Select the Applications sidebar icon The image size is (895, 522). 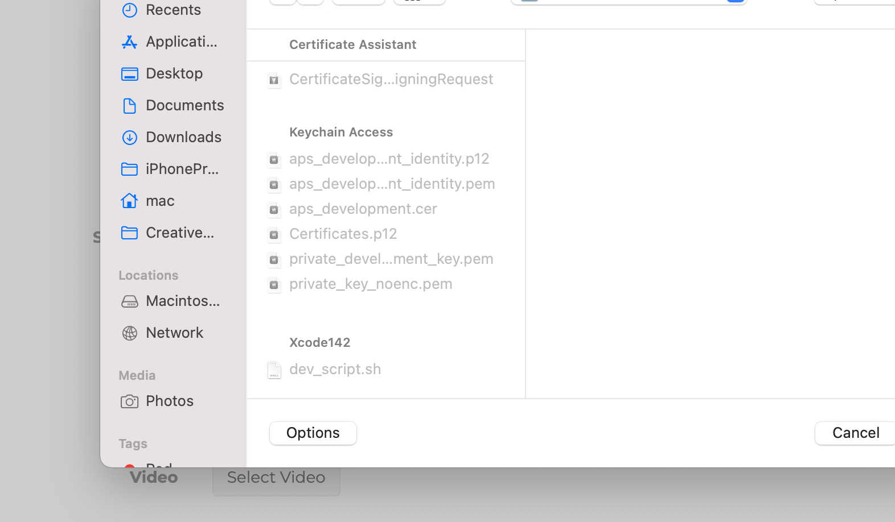click(130, 42)
